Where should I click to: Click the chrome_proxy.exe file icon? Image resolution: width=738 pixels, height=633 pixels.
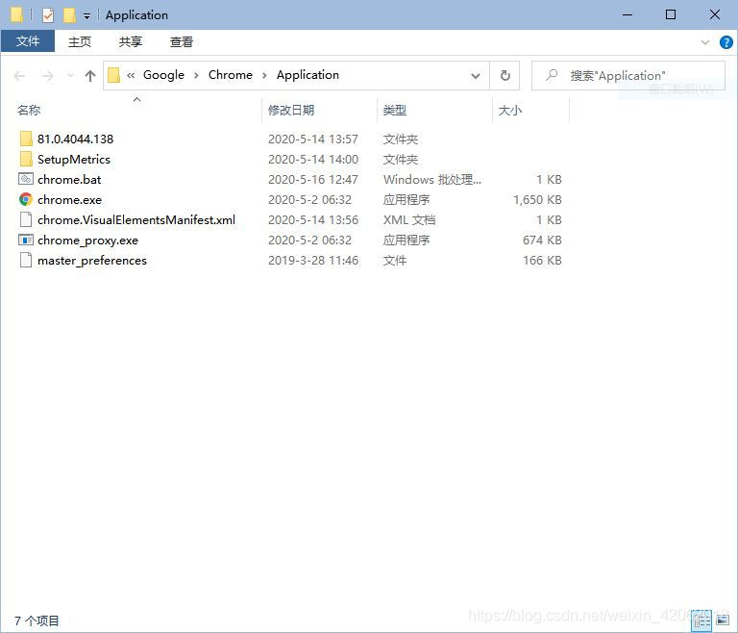coord(26,241)
